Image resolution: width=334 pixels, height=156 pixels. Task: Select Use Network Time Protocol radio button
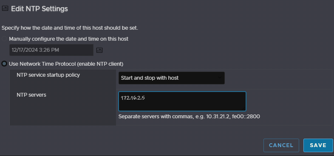pyautogui.click(x=4, y=64)
